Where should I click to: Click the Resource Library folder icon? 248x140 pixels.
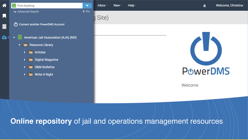point(25,45)
